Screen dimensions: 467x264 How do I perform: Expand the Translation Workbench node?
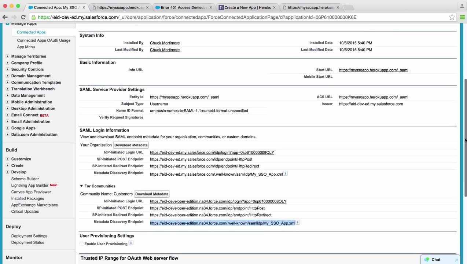coord(7,89)
